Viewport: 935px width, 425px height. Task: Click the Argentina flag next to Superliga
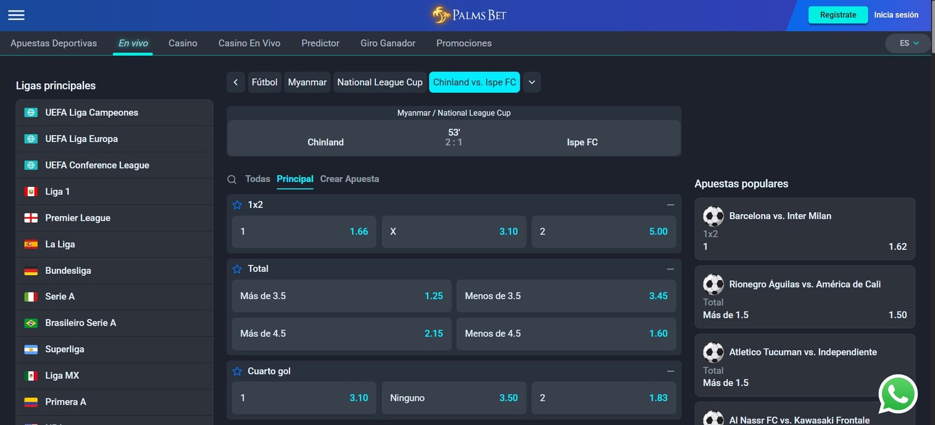[x=31, y=350]
